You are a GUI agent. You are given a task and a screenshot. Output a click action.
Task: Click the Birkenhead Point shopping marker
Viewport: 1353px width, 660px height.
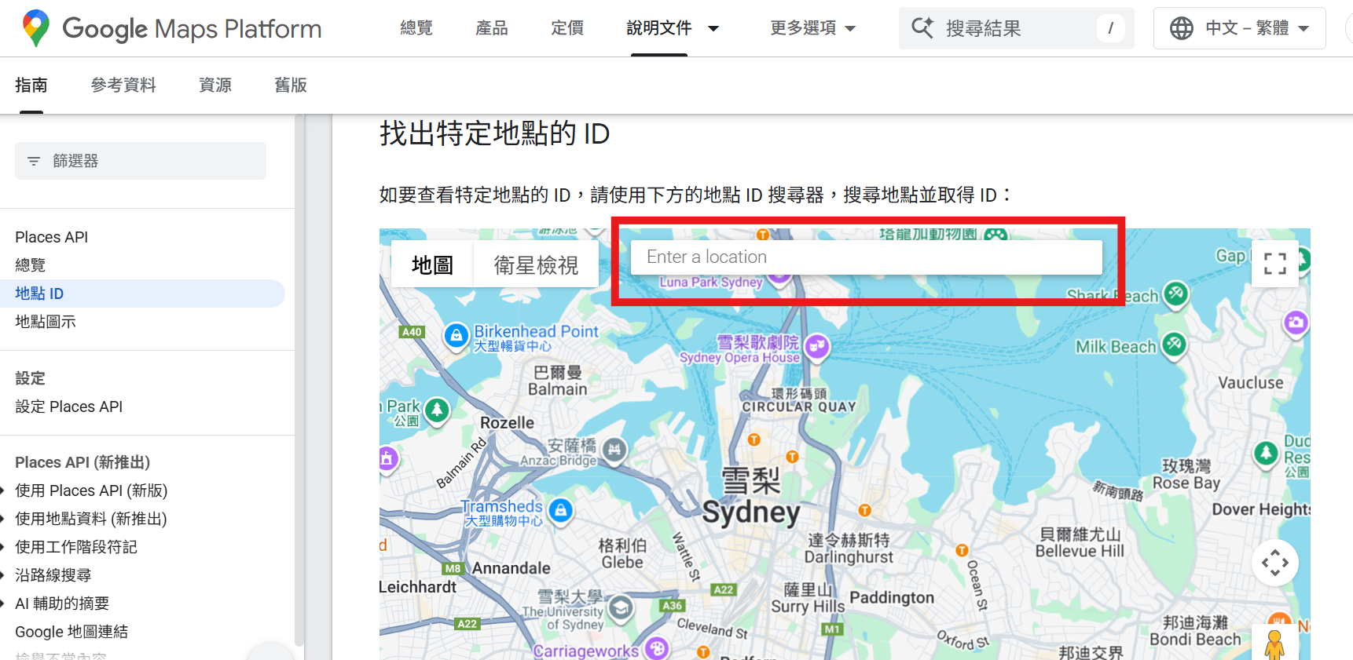(456, 336)
